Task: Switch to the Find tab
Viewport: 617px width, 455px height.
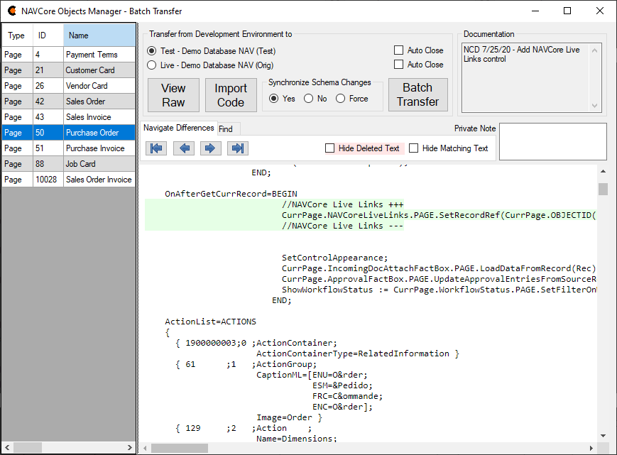Action: pyautogui.click(x=226, y=129)
